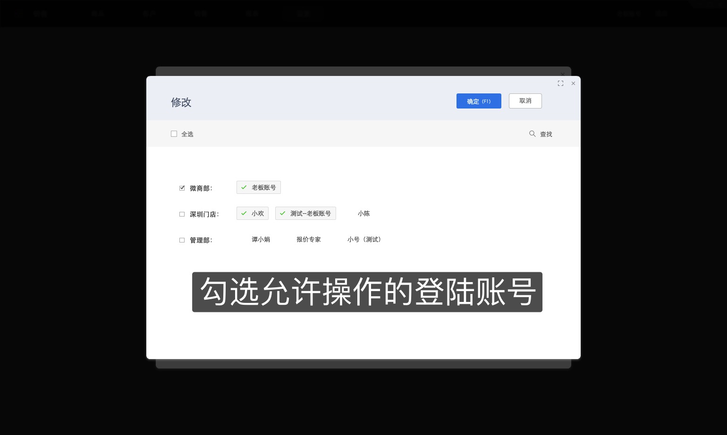This screenshot has width=727, height=435.
Task: Select the 谭小娟 account
Action: (x=261, y=239)
